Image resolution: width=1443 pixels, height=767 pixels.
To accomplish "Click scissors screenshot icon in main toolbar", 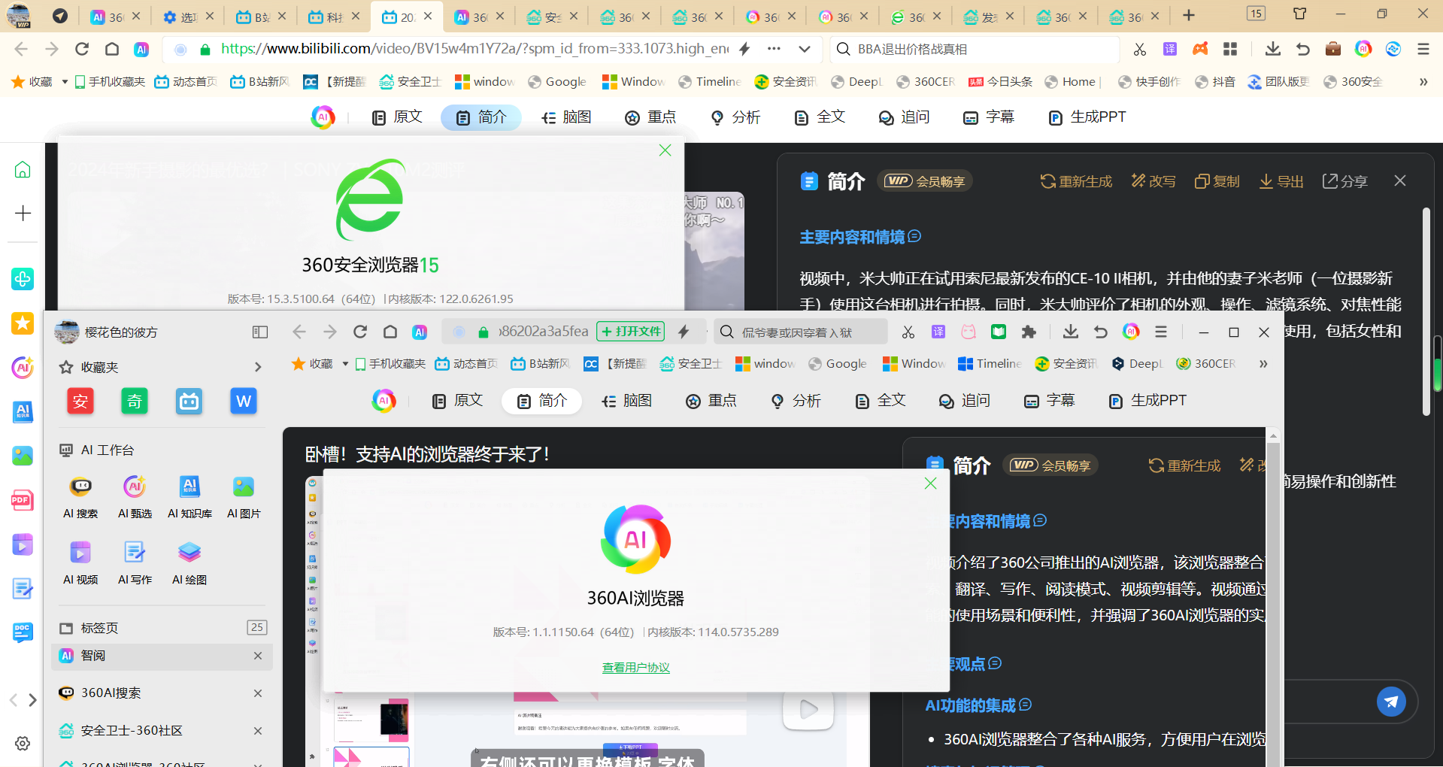I will tap(1140, 49).
